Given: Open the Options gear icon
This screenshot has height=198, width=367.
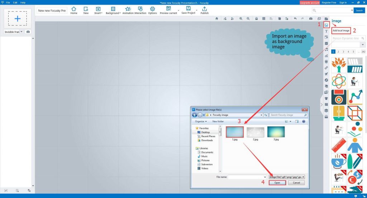Looking at the screenshot, I should tap(152, 10).
